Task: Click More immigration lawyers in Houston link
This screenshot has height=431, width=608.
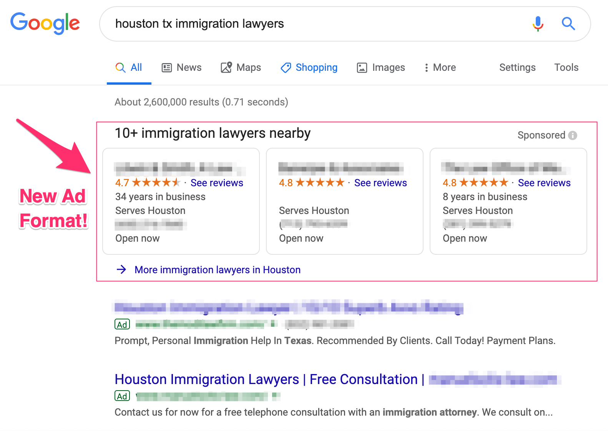Action: (218, 270)
